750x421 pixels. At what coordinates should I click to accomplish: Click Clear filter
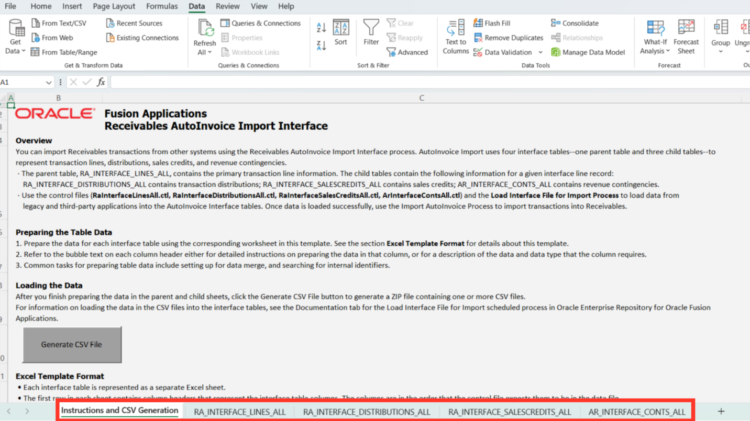[x=400, y=23]
